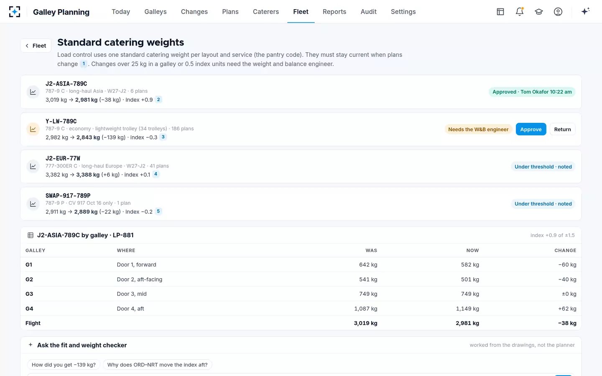
Task: Click chart icon for J2-EUR-77W
Action: point(33,166)
